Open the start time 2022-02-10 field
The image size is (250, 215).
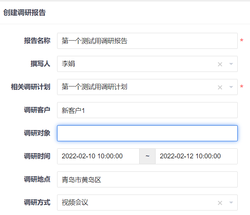98,156
